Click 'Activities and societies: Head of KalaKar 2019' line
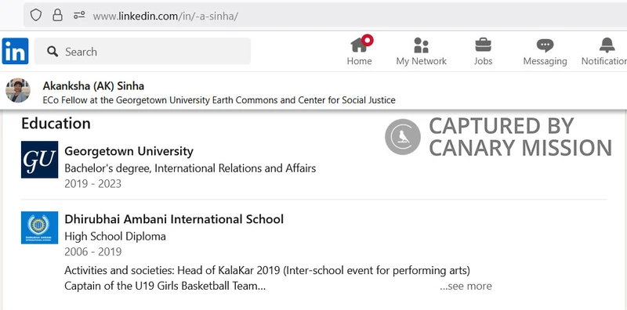627x310 pixels. click(x=267, y=271)
